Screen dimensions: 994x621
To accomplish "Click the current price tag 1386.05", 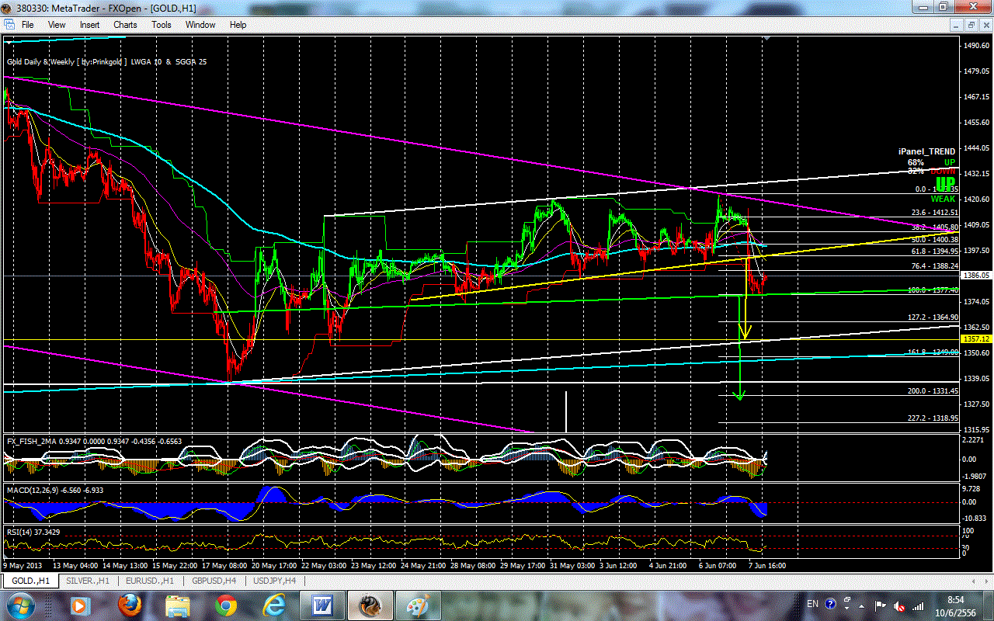I will (x=975, y=276).
